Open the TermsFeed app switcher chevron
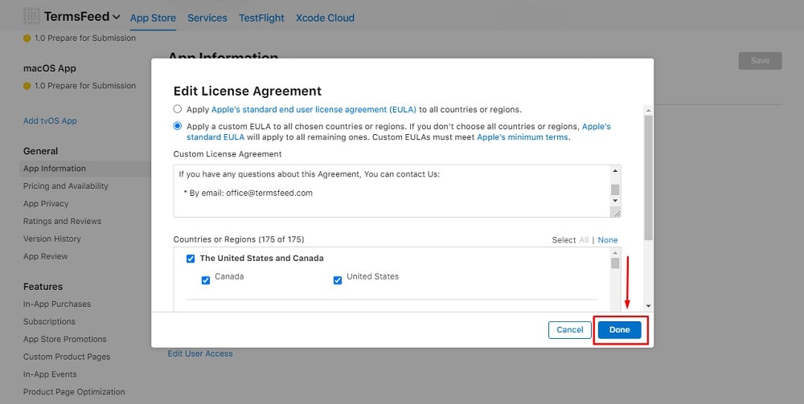This screenshot has height=404, width=804. coord(117,17)
